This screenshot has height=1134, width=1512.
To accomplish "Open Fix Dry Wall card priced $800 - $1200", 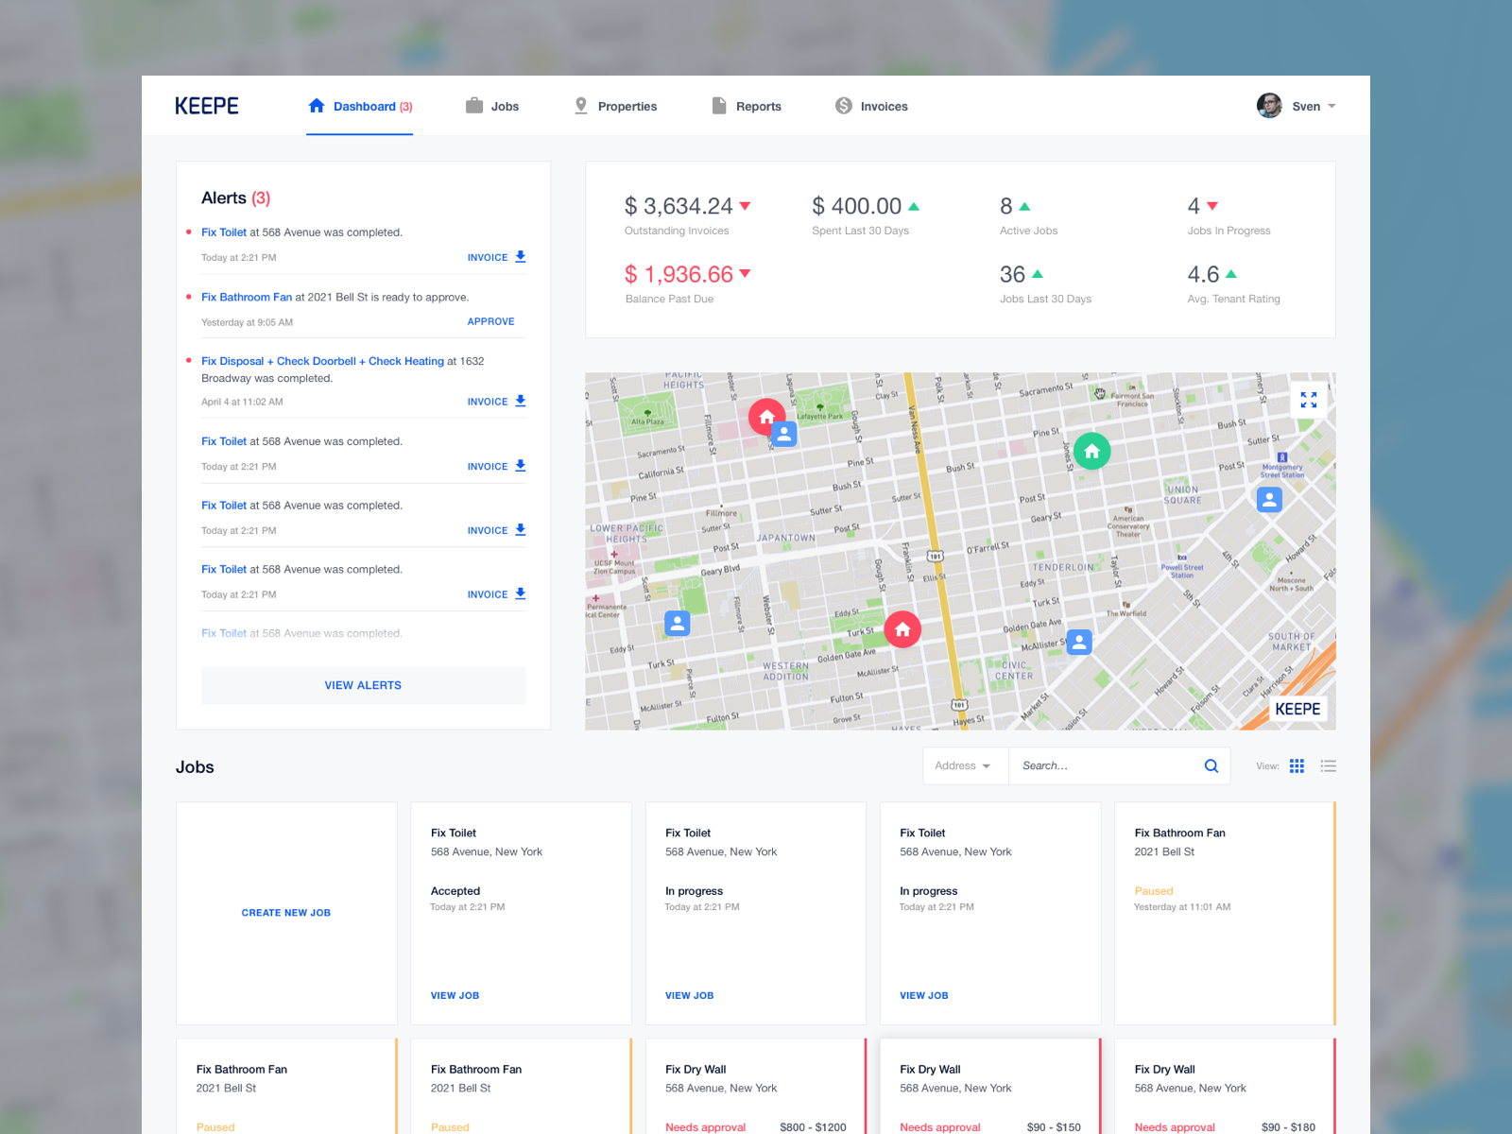I will tap(756, 1087).
